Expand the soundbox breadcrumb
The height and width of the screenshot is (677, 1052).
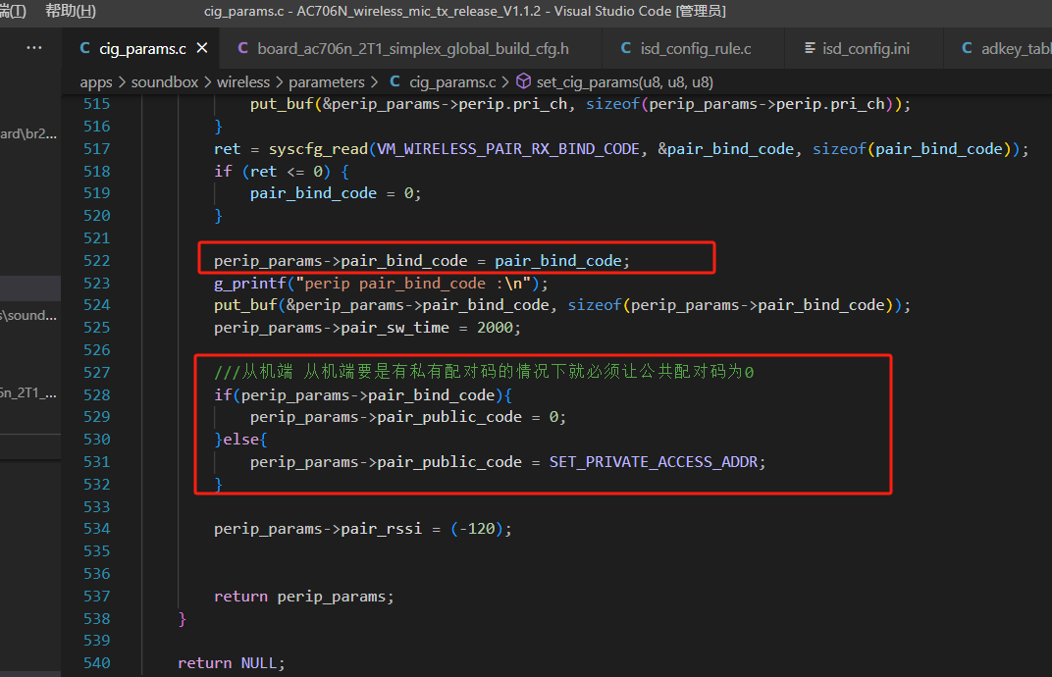coord(165,81)
